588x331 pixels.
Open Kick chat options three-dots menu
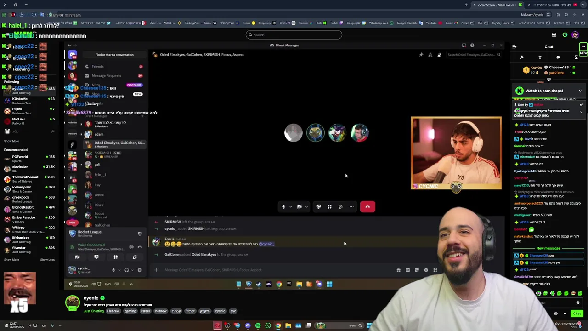point(583,47)
